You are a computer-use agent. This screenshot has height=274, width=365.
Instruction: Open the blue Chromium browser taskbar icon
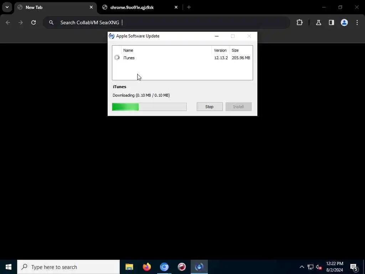point(164,267)
